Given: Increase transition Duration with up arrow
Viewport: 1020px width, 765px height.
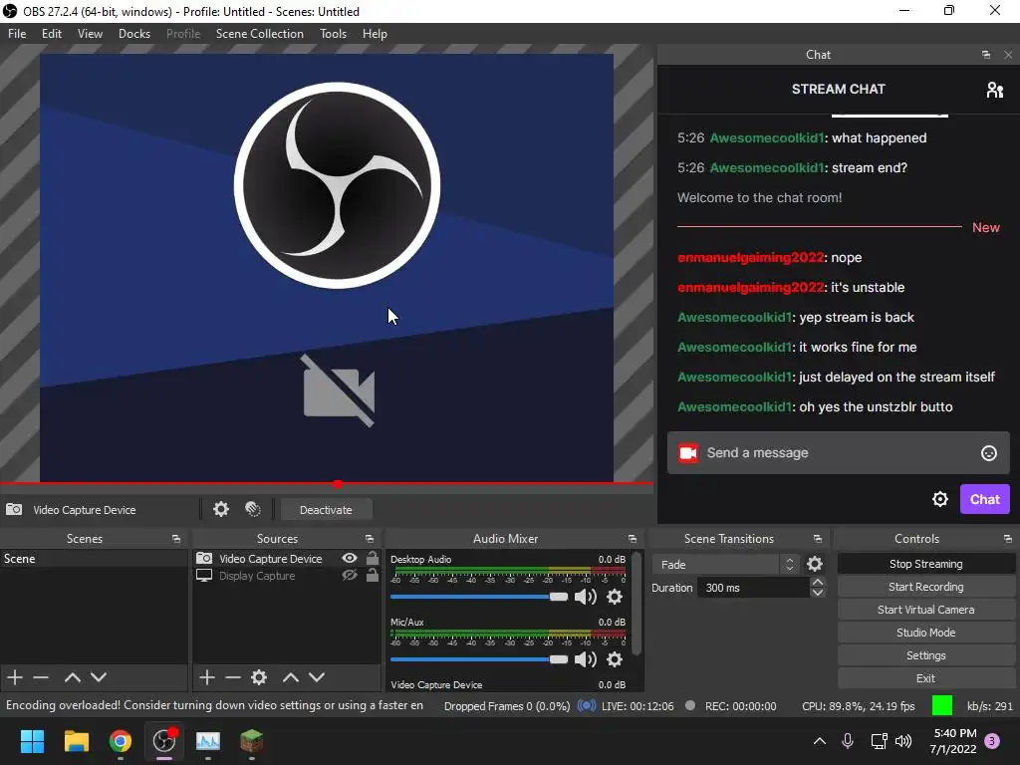Looking at the screenshot, I should pyautogui.click(x=819, y=582).
